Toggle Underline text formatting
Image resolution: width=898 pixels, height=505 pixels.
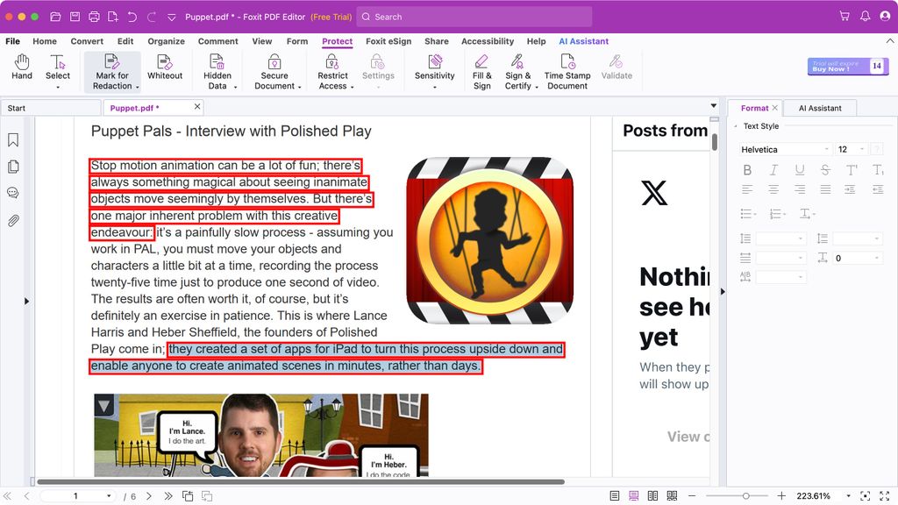[799, 170]
